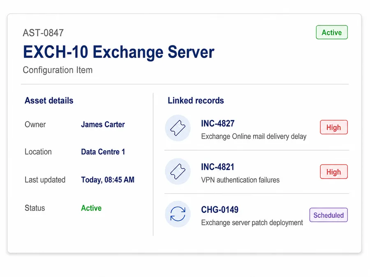Click the Asset details heading
Image resolution: width=370 pixels, height=277 pixels.
pos(49,101)
